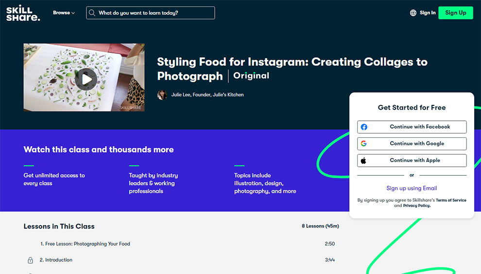This screenshot has height=274, width=481.
Task: Focus the 'What do you want to learn today?' search field
Action: click(x=150, y=13)
